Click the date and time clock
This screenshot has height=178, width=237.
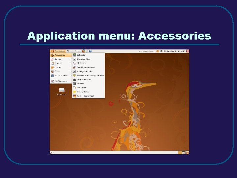coord(176,51)
